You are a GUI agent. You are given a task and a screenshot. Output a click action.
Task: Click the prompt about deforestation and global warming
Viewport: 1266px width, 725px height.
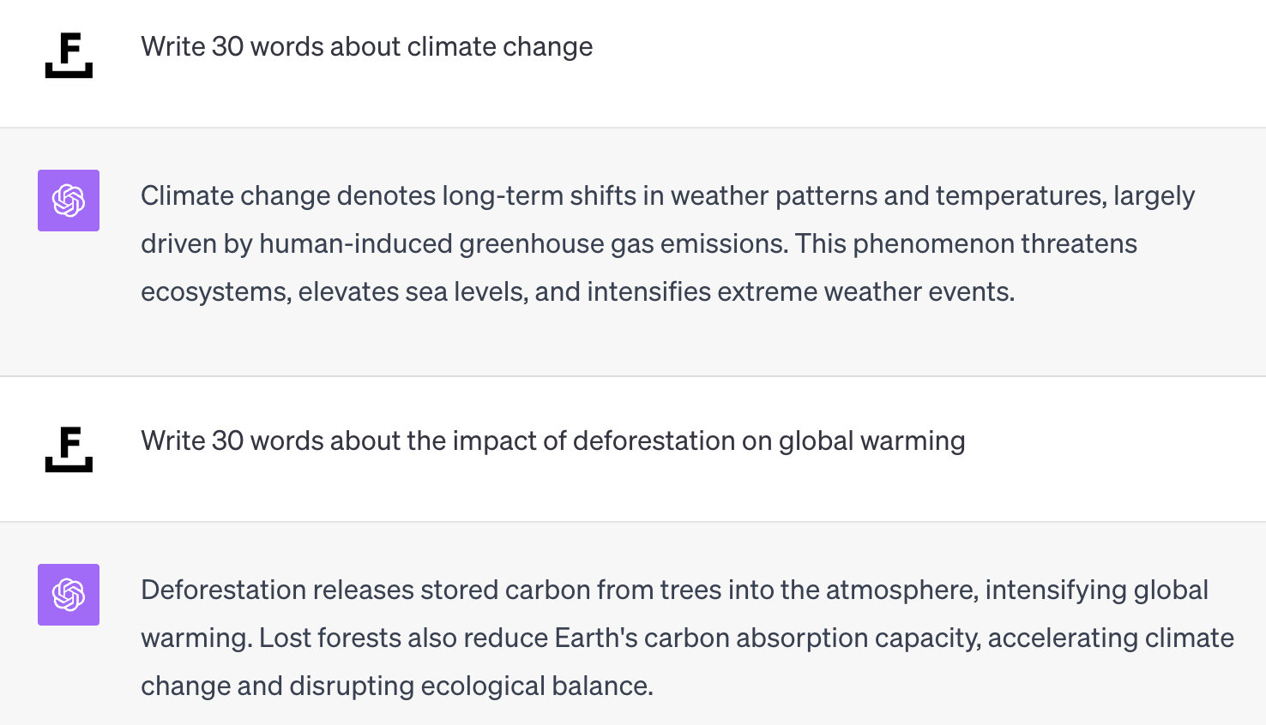pyautogui.click(x=552, y=440)
